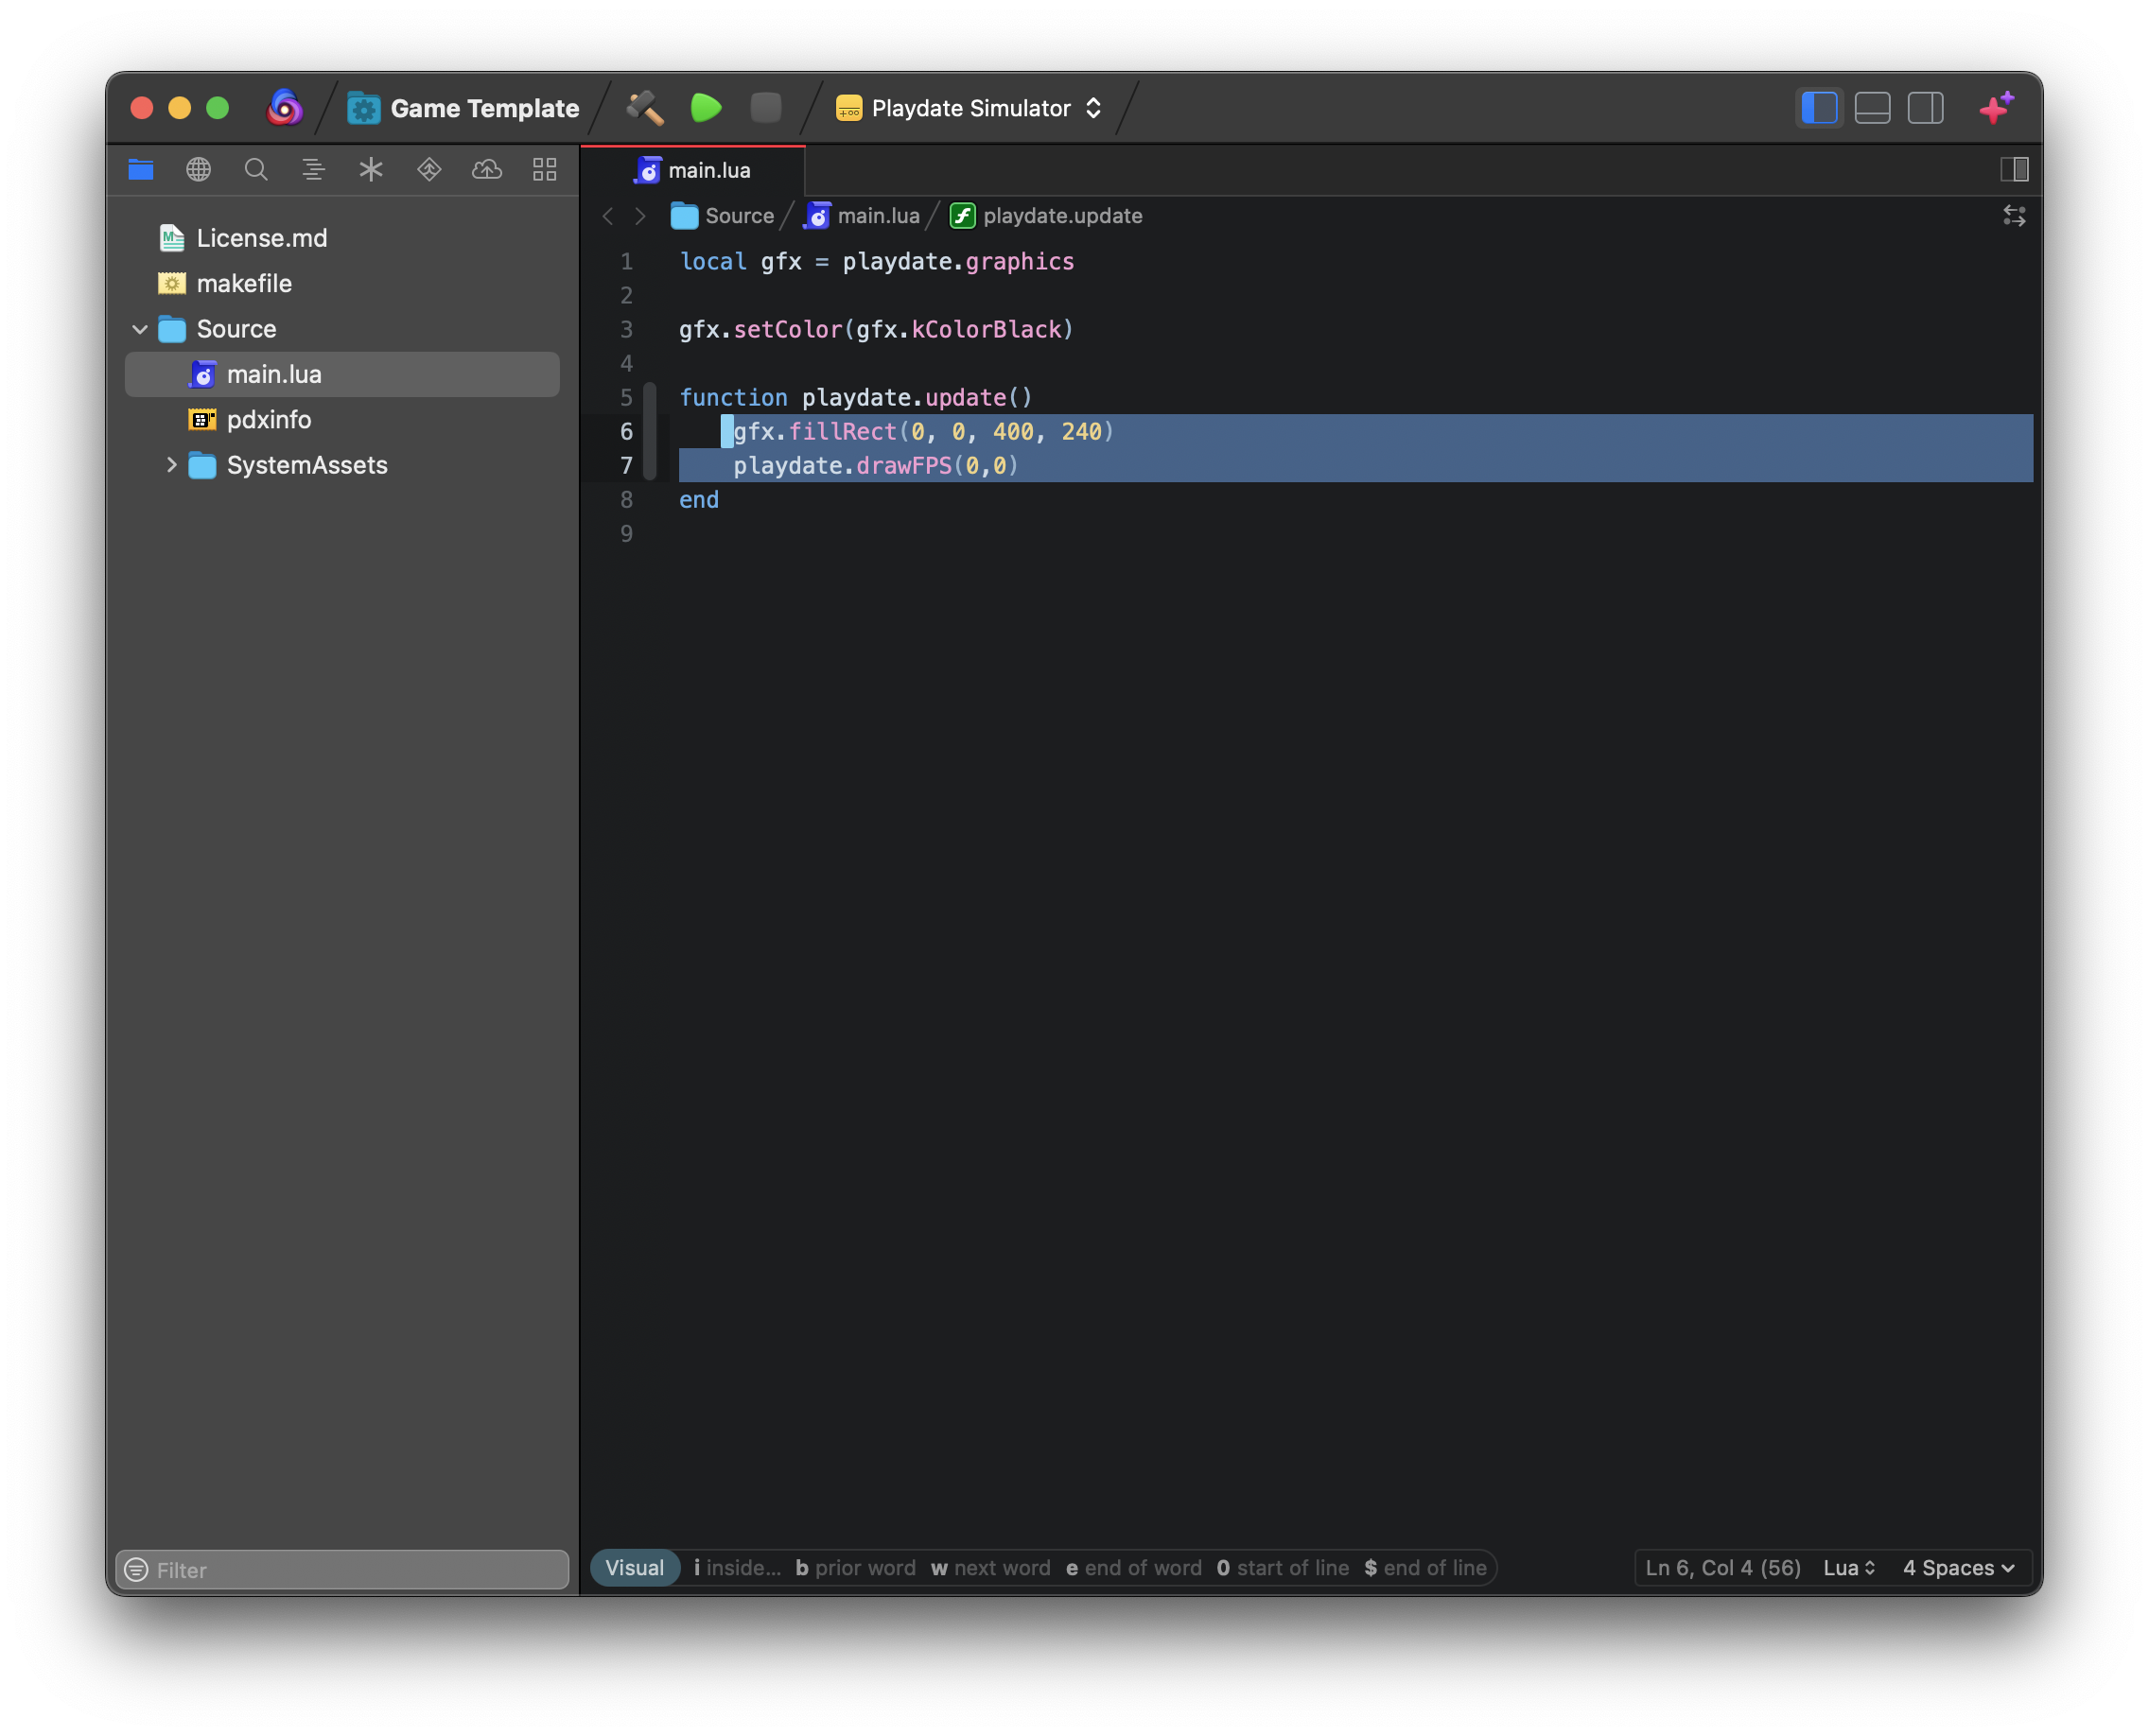The image size is (2149, 1736).
Task: Run the project with green play button
Action: (x=707, y=108)
